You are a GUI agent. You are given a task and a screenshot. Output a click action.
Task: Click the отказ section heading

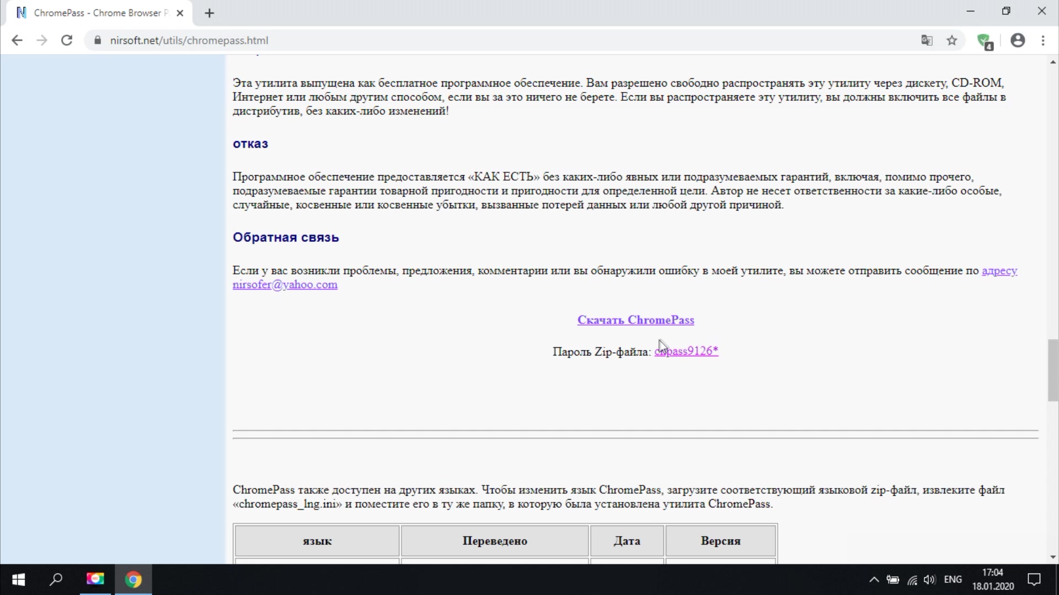[x=250, y=144]
